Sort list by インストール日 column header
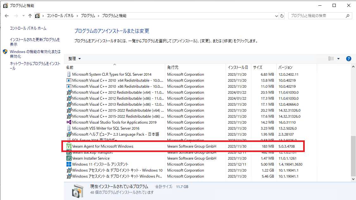 click(238, 68)
